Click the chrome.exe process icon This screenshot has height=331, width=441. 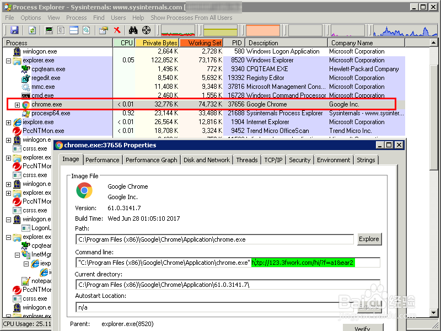coord(26,105)
